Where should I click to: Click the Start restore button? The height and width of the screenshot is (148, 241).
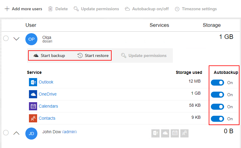tap(93, 55)
